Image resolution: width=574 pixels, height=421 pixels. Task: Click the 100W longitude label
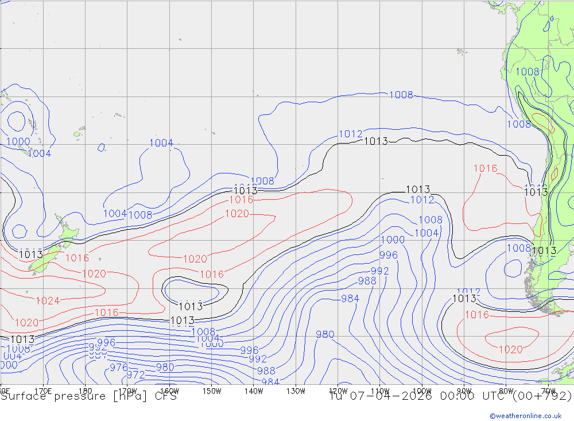click(422, 391)
